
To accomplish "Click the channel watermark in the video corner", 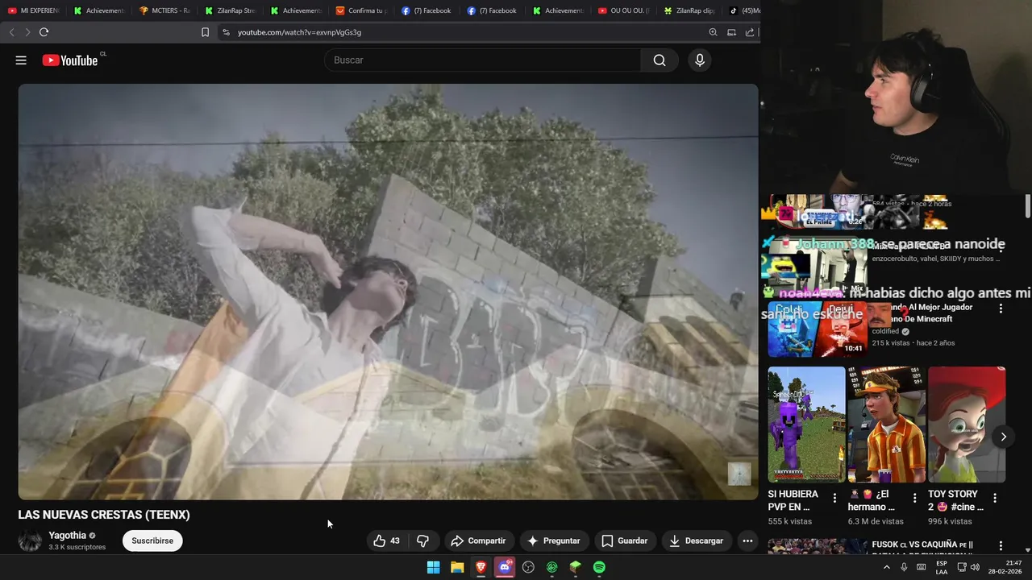I will point(739,474).
